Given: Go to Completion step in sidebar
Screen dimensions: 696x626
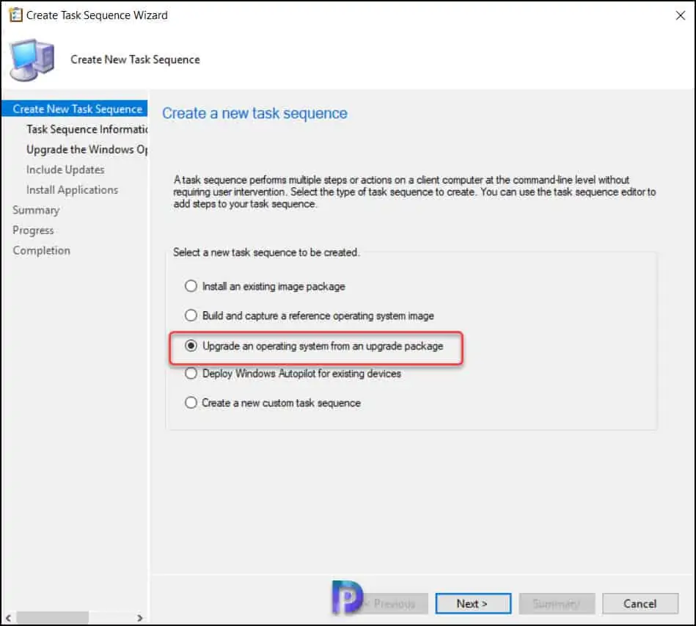Looking at the screenshot, I should (41, 250).
